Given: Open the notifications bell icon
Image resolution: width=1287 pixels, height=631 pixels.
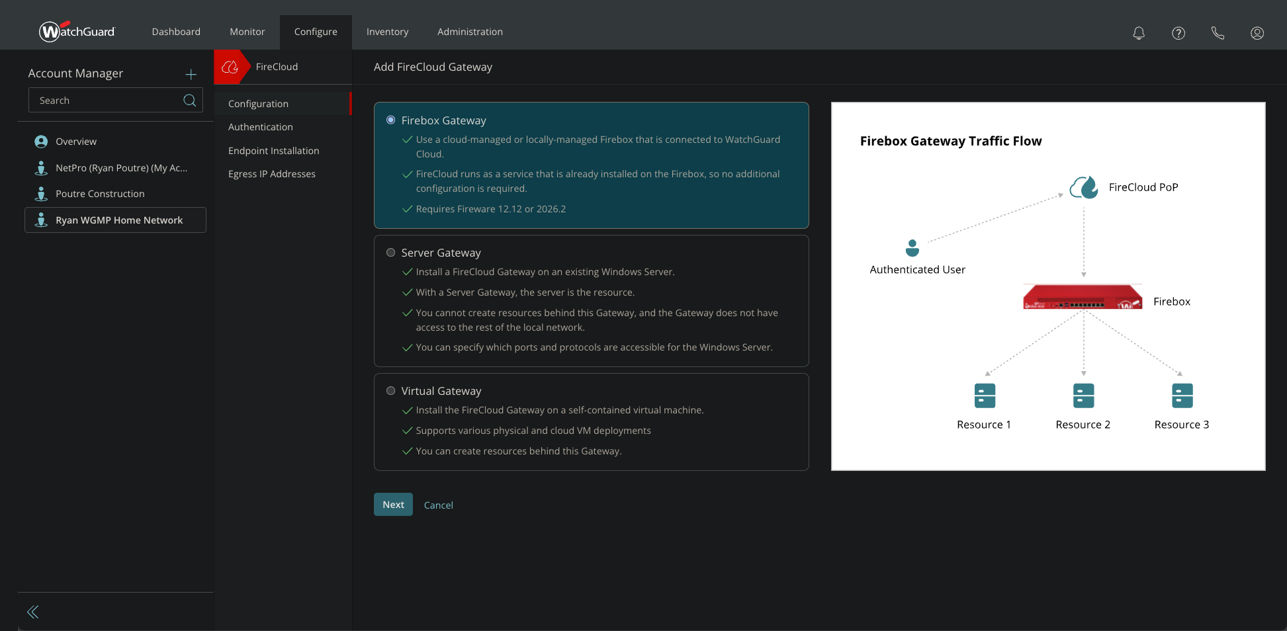Looking at the screenshot, I should pyautogui.click(x=1138, y=32).
